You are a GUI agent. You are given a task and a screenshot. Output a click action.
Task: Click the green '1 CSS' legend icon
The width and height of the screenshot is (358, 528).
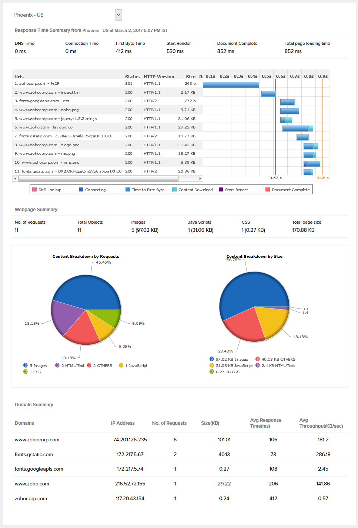[x=26, y=372]
